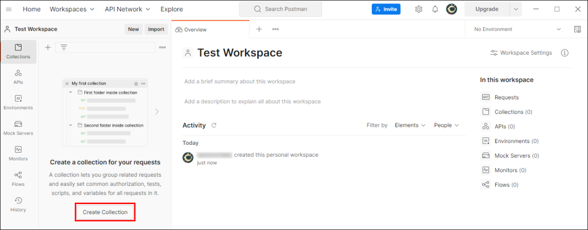Open the People filter dropdown
This screenshot has width=588, height=230.
pos(446,125)
